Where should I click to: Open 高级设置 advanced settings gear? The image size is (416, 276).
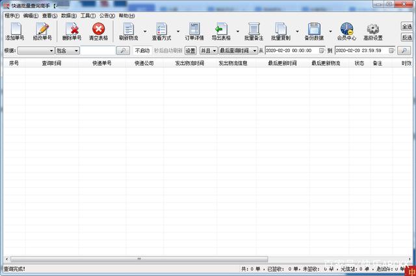(373, 31)
